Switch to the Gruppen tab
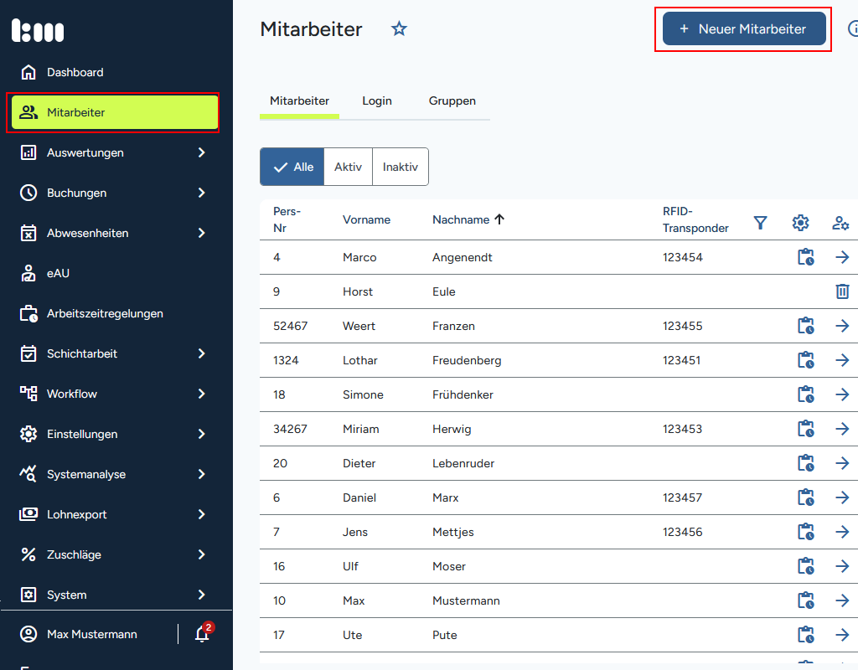858x670 pixels. point(452,100)
